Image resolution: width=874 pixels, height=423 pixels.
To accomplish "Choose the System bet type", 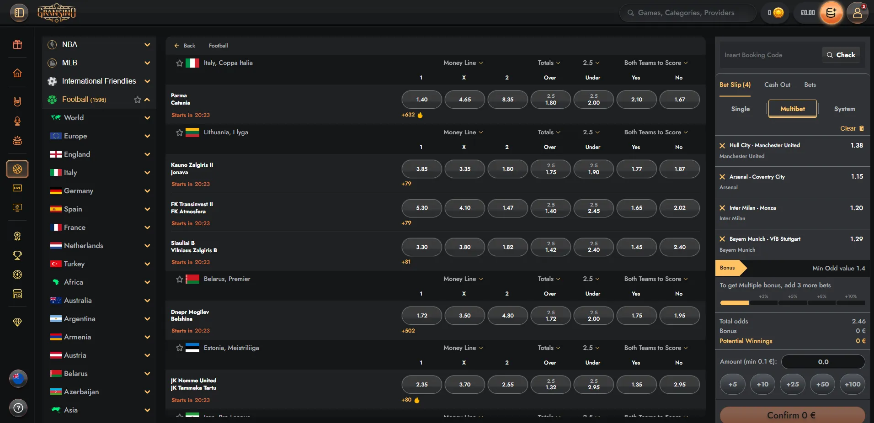I will click(x=845, y=109).
